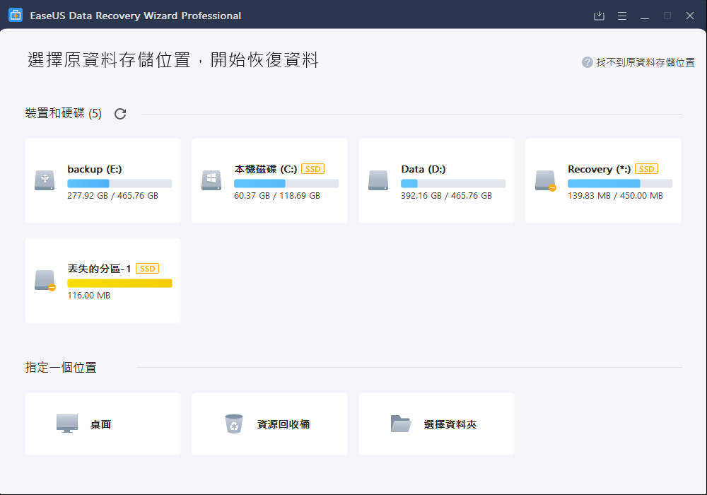Click the 丟失的分區-1 drive icon
Image resolution: width=707 pixels, height=495 pixels.
coord(45,281)
